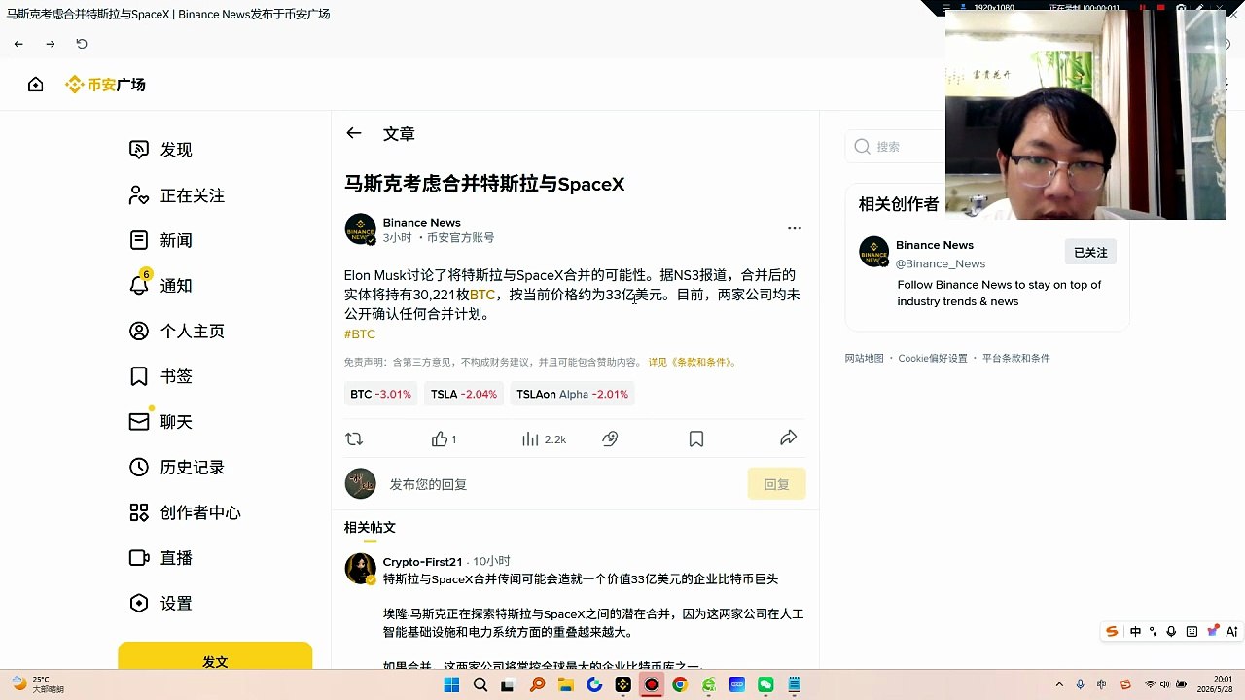Click the Sogou input method S icon
Viewport: 1245px width, 700px height.
point(1112,632)
